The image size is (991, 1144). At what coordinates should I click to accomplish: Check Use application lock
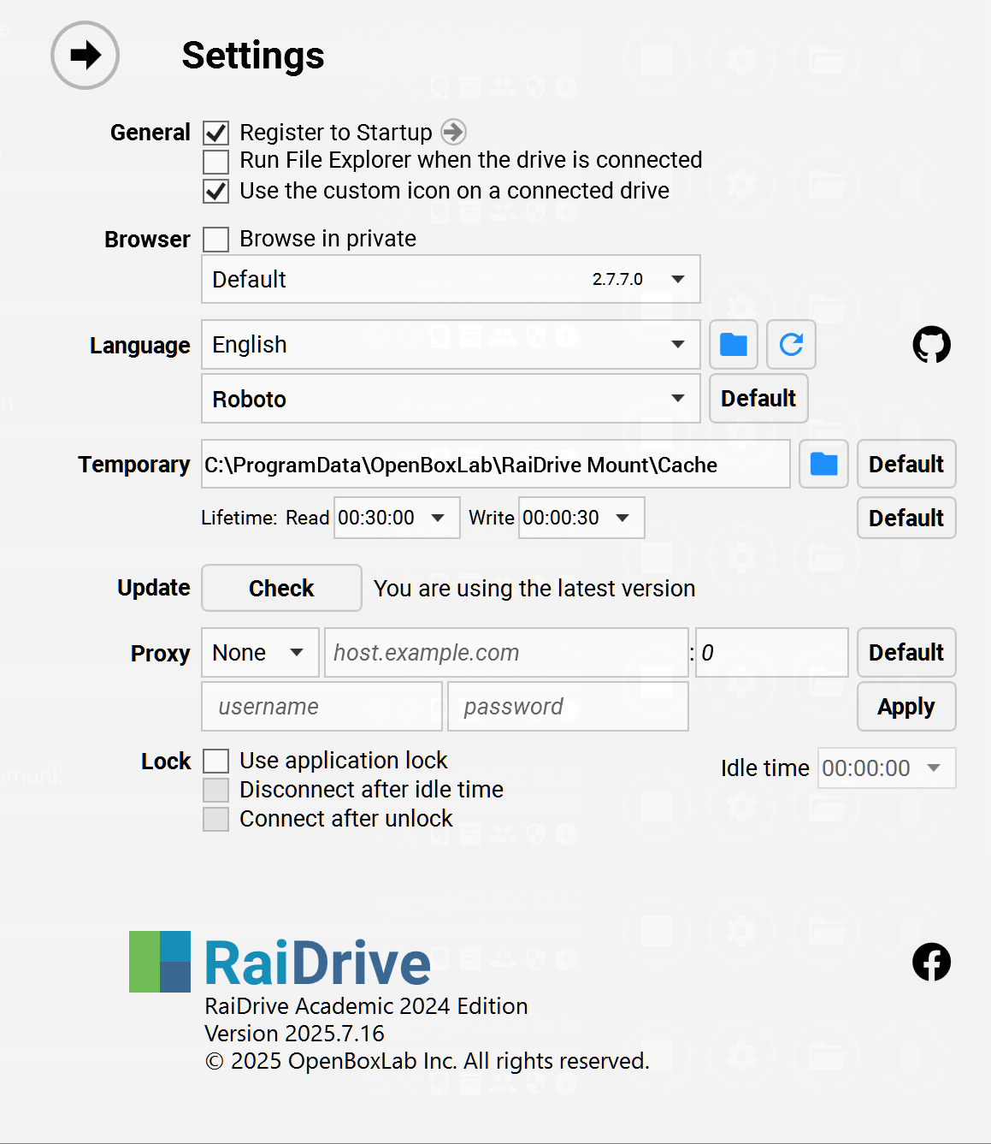point(216,762)
